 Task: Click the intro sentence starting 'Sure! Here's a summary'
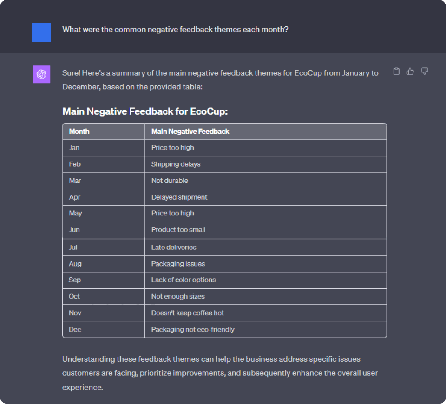click(220, 80)
